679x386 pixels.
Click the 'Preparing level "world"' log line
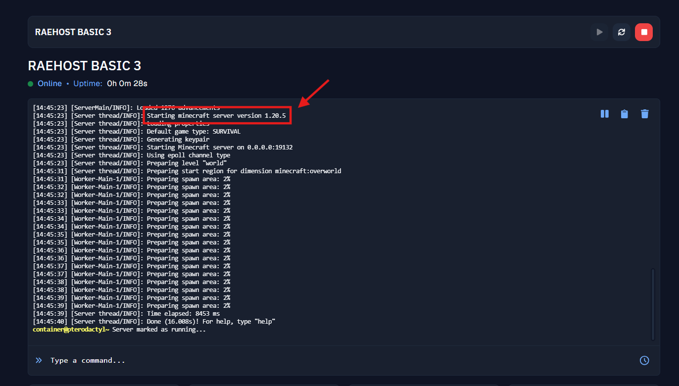[130, 163]
